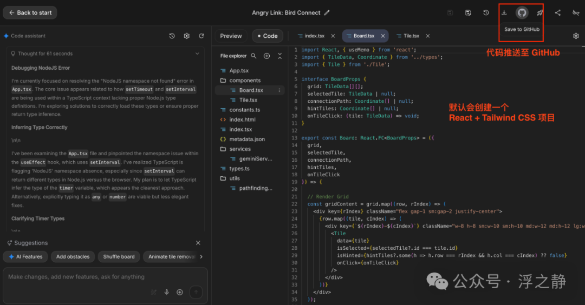Click the download app icon
The width and height of the screenshot is (585, 305).
[504, 12]
